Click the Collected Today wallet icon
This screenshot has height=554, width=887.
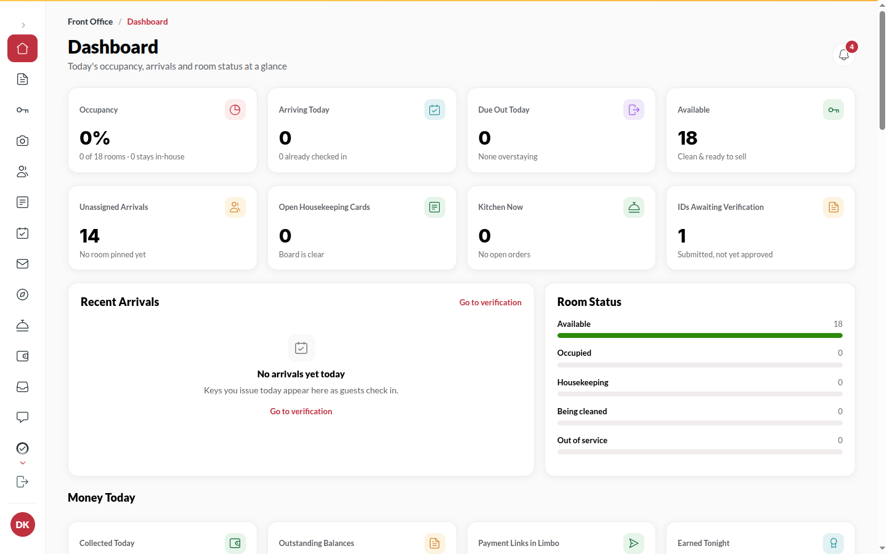click(235, 544)
